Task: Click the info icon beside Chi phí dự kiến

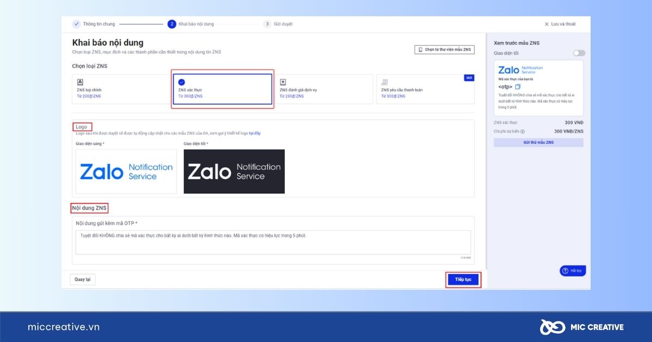Action: click(523, 131)
